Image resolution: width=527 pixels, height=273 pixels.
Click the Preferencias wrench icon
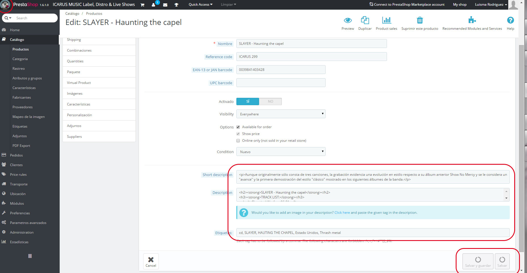click(x=4, y=213)
